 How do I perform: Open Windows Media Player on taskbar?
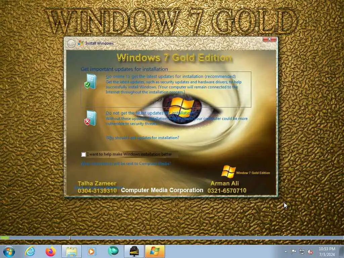(92, 251)
